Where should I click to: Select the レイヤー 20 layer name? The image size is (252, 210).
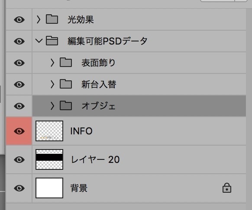[95, 159]
